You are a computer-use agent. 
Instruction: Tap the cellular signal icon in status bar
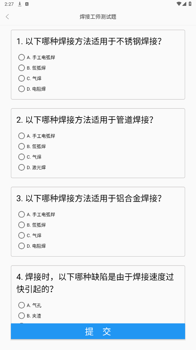[x=184, y=4]
